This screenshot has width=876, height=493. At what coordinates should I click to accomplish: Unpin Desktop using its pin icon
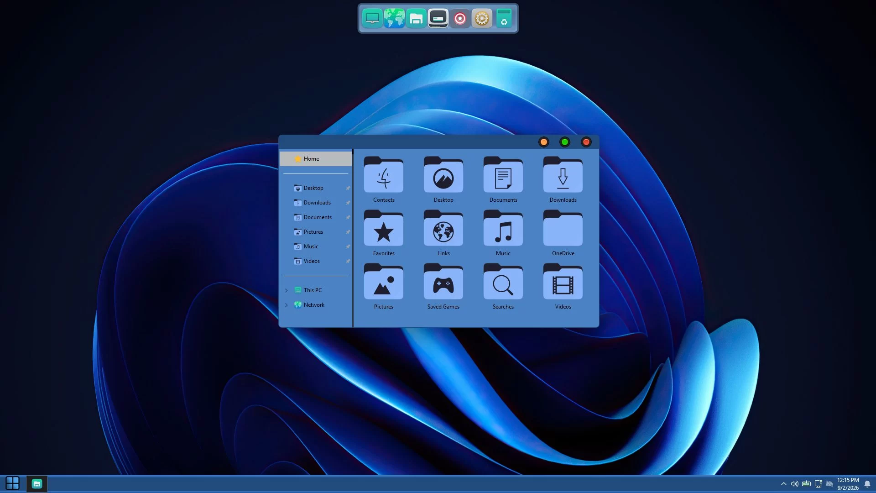[348, 188]
